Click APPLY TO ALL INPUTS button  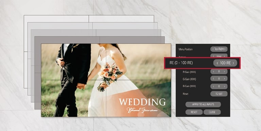pos(203,105)
